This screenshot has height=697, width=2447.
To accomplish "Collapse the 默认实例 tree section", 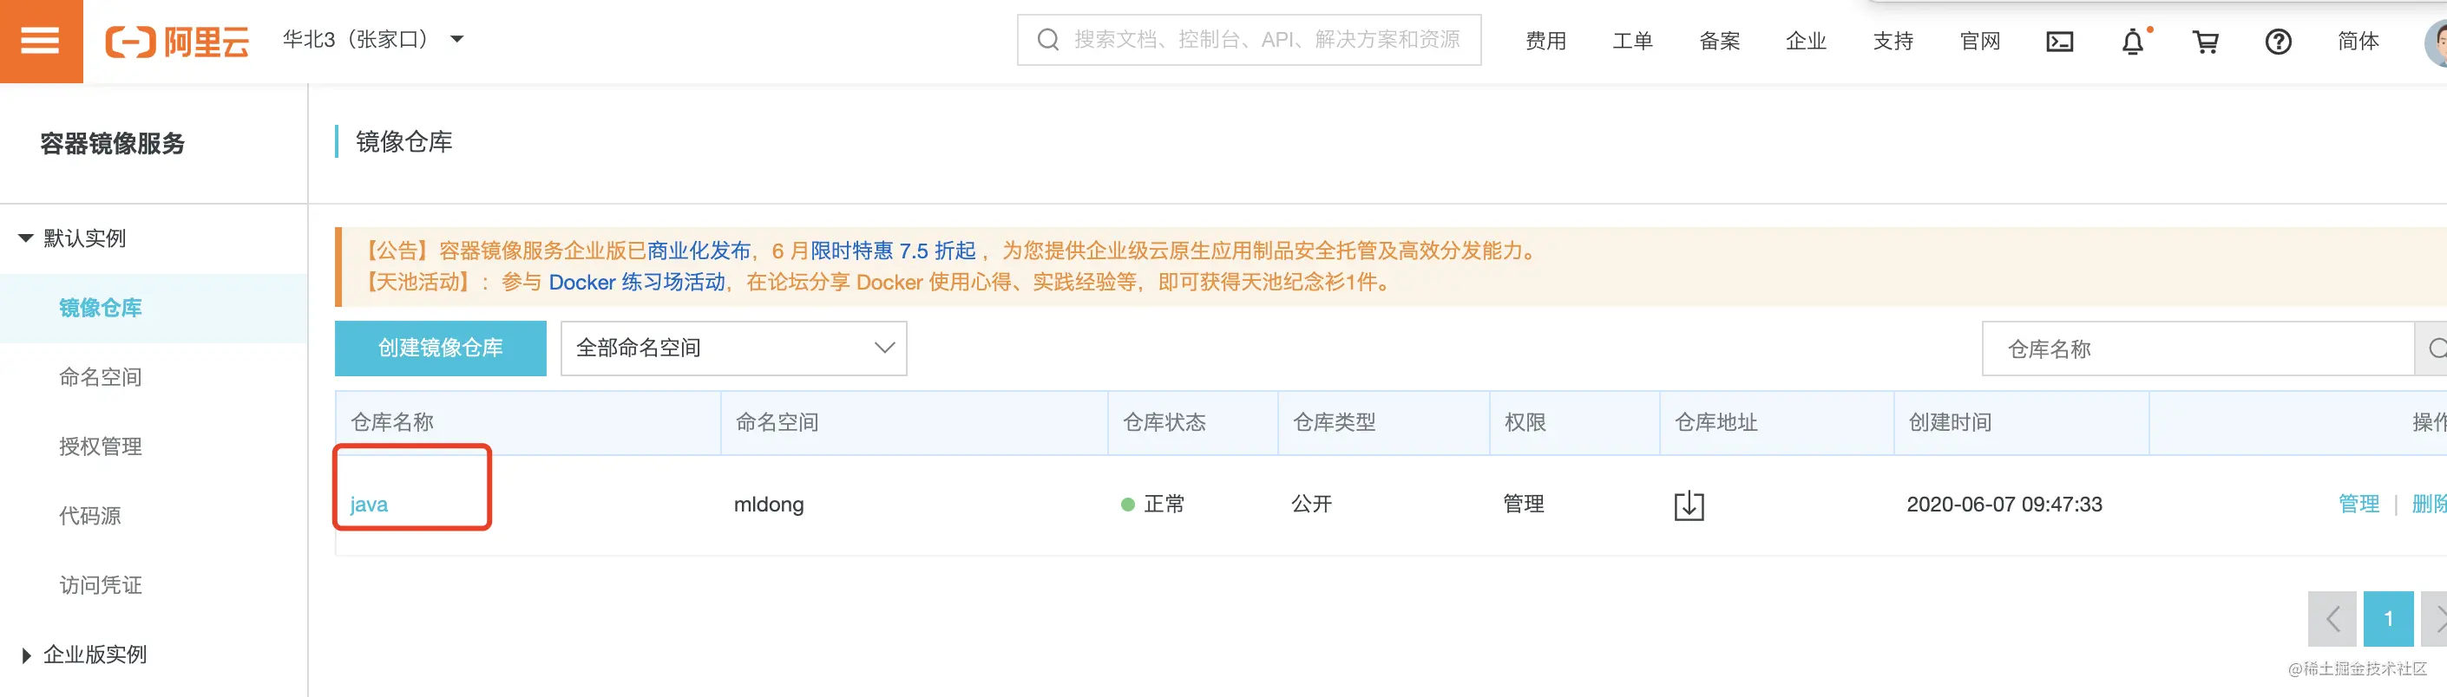I will (26, 238).
